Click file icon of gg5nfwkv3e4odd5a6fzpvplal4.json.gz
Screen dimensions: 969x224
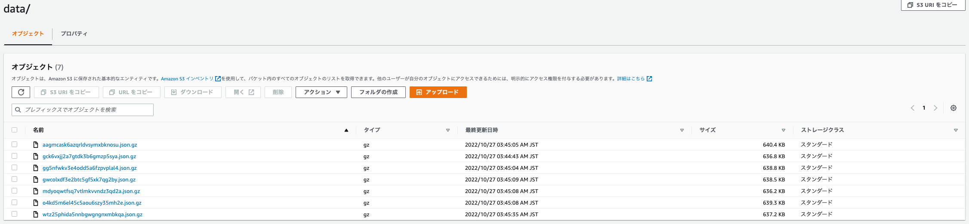(x=36, y=168)
